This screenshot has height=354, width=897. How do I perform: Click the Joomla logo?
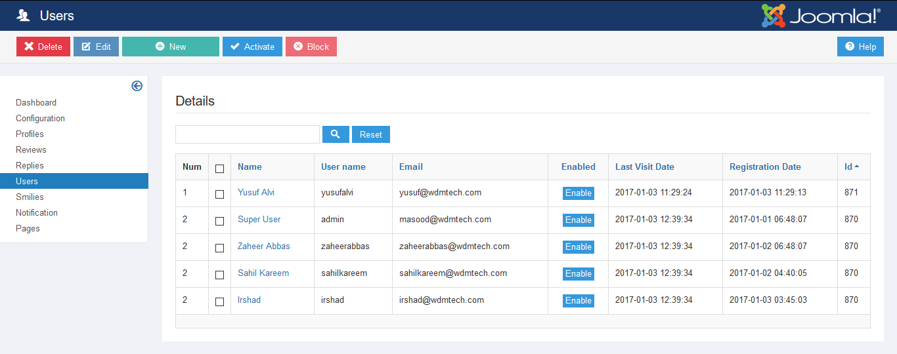pos(821,16)
